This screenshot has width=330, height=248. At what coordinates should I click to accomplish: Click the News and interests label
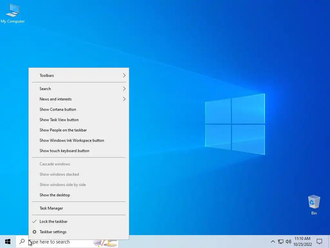click(55, 99)
